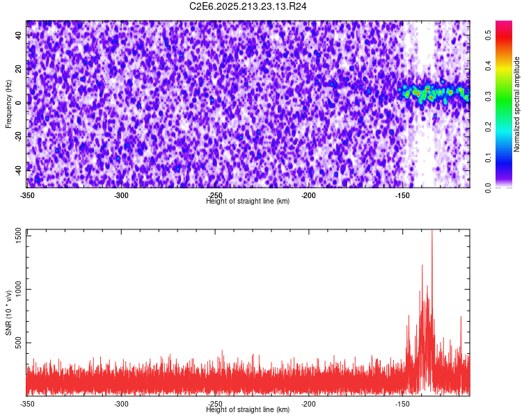Click the 0.0 tick on the color bar
This screenshot has height=417, width=522.
[489, 188]
